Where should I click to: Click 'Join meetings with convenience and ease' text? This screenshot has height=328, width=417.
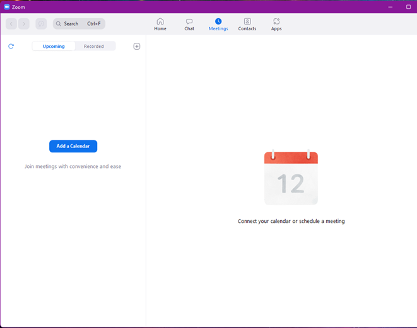tap(73, 167)
